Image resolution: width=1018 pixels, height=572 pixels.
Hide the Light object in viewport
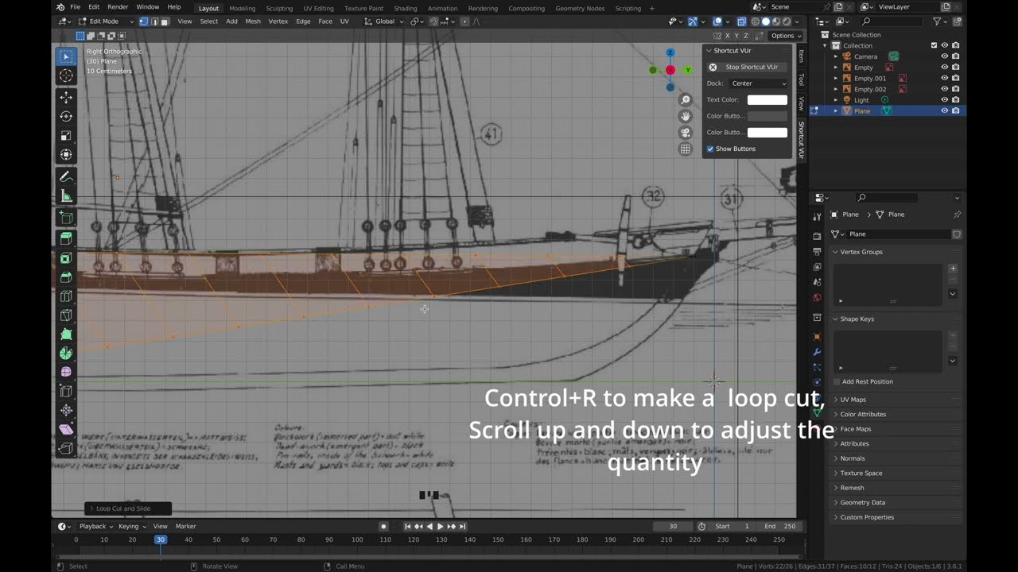pyautogui.click(x=945, y=100)
